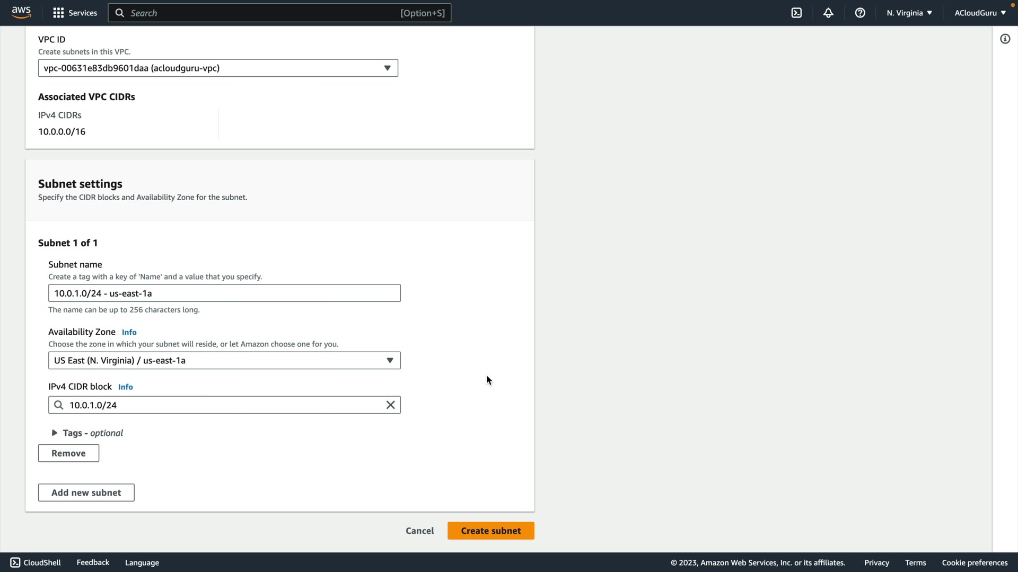The image size is (1018, 572).
Task: Open the Services grid menu
Action: coord(75,13)
